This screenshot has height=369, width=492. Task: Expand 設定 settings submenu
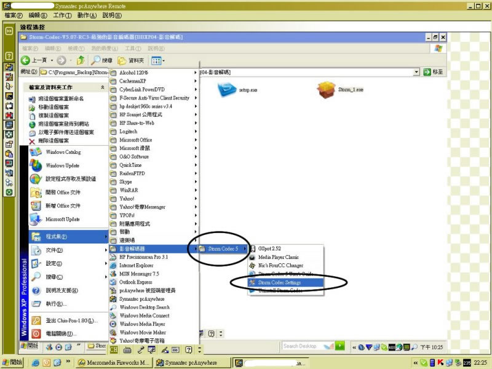pos(68,264)
